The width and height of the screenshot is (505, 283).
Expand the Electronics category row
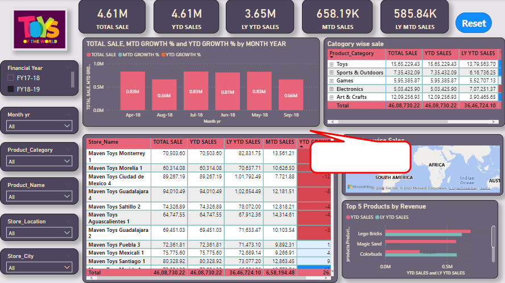click(332, 89)
